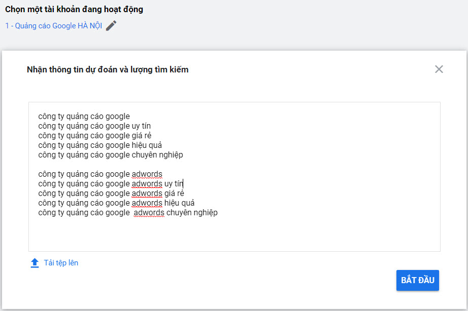Click the keyword line 'google adwords giá rẻ'

click(111, 193)
